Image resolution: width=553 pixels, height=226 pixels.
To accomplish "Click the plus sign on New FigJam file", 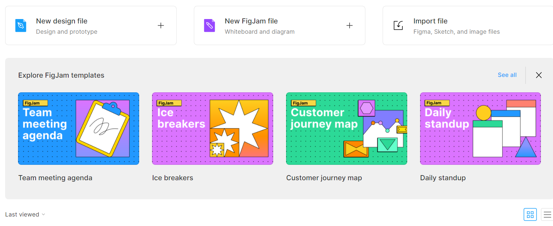I will point(350,26).
